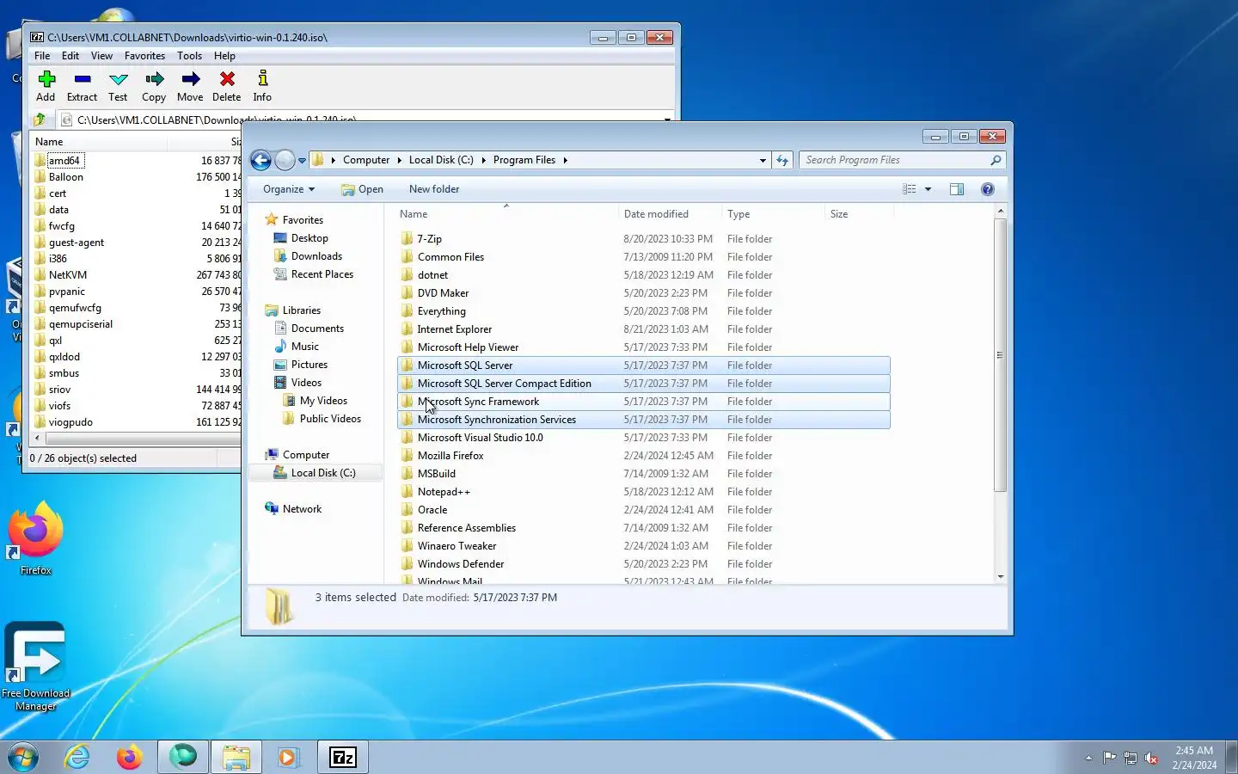Image resolution: width=1238 pixels, height=774 pixels.
Task: Click the Open button in Explorer toolbar
Action: point(362,189)
